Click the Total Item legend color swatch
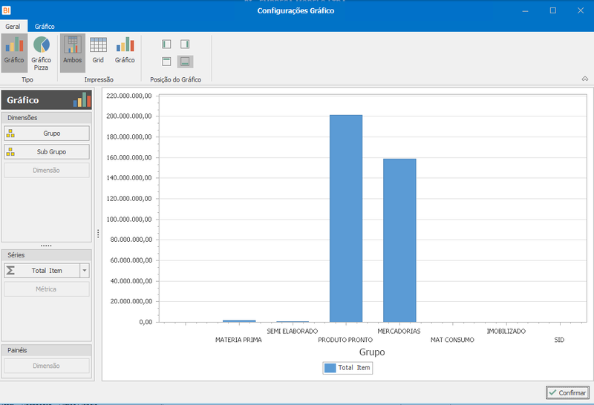 pyautogui.click(x=330, y=368)
